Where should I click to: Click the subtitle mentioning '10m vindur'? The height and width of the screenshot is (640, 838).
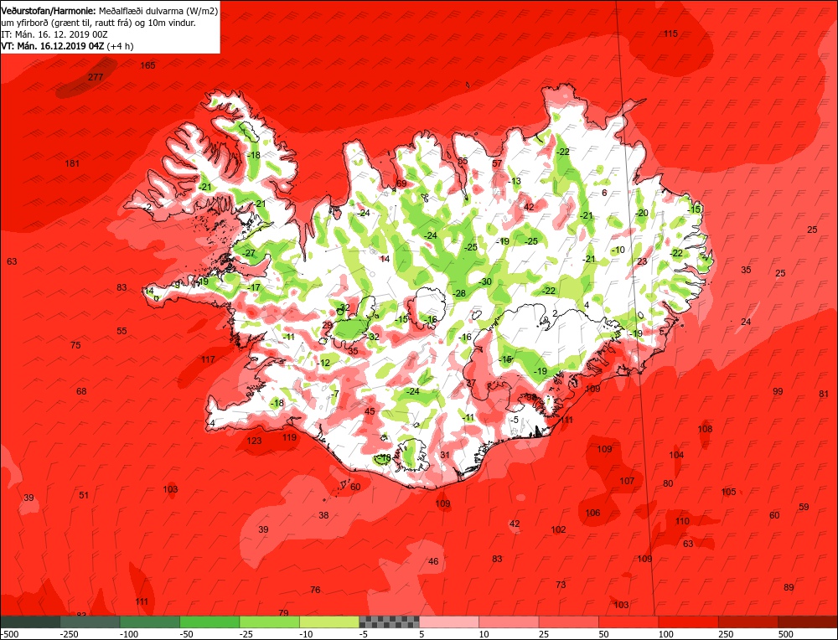click(x=98, y=23)
